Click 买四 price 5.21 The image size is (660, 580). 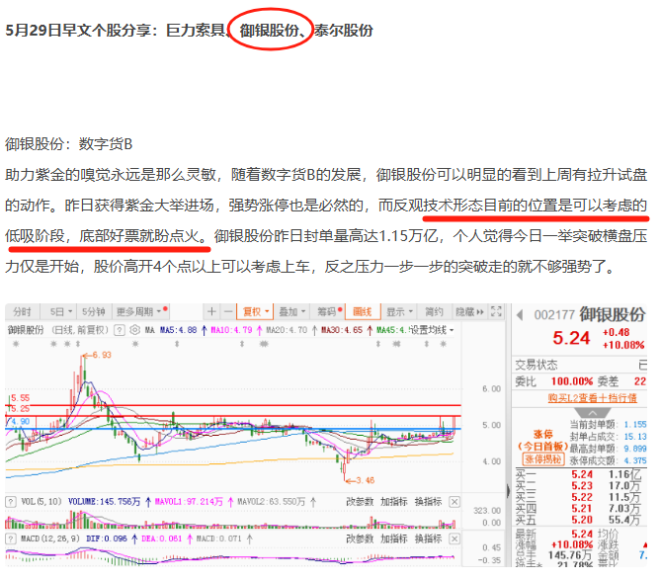click(x=582, y=509)
